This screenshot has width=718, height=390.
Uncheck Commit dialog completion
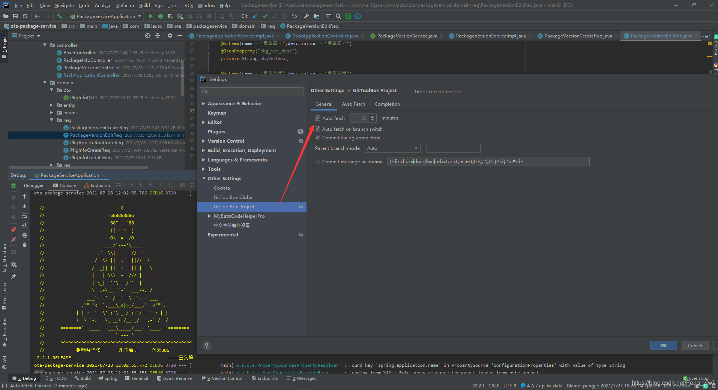pyautogui.click(x=317, y=137)
